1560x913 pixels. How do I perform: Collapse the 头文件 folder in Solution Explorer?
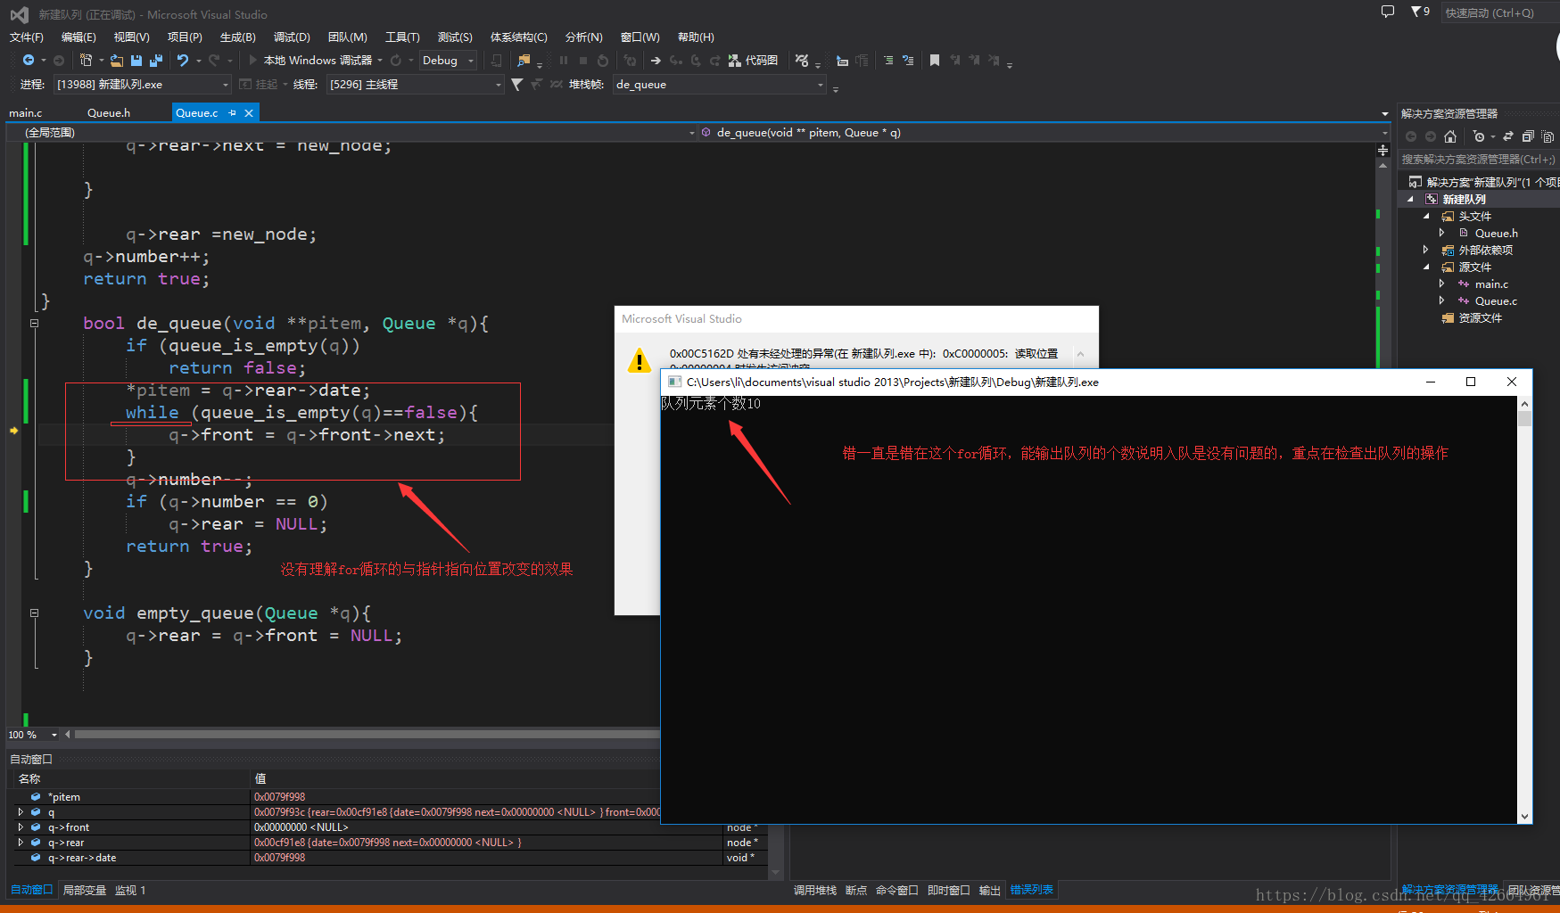click(x=1425, y=216)
